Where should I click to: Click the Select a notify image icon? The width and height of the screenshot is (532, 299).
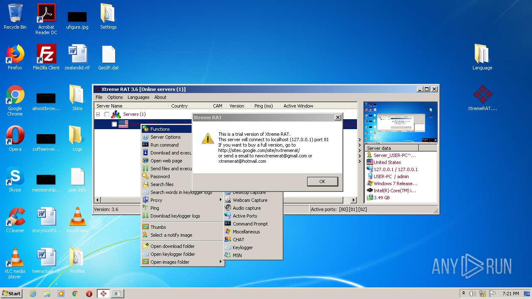click(x=145, y=235)
